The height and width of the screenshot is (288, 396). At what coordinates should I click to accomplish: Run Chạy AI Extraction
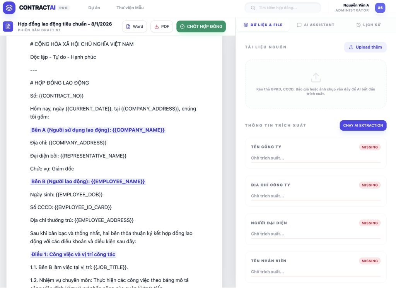363,125
